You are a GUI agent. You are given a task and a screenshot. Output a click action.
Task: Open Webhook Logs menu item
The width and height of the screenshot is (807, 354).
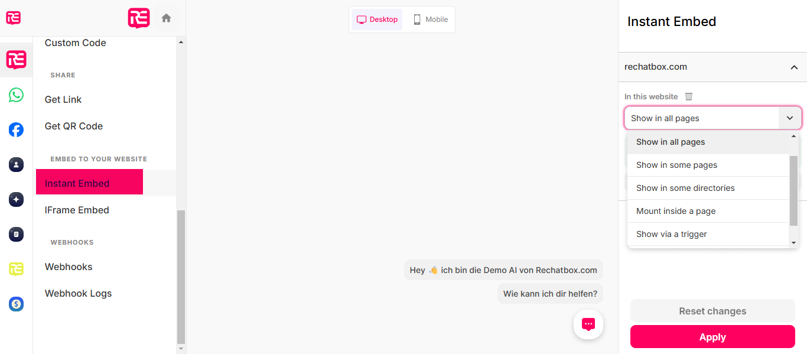pos(78,293)
